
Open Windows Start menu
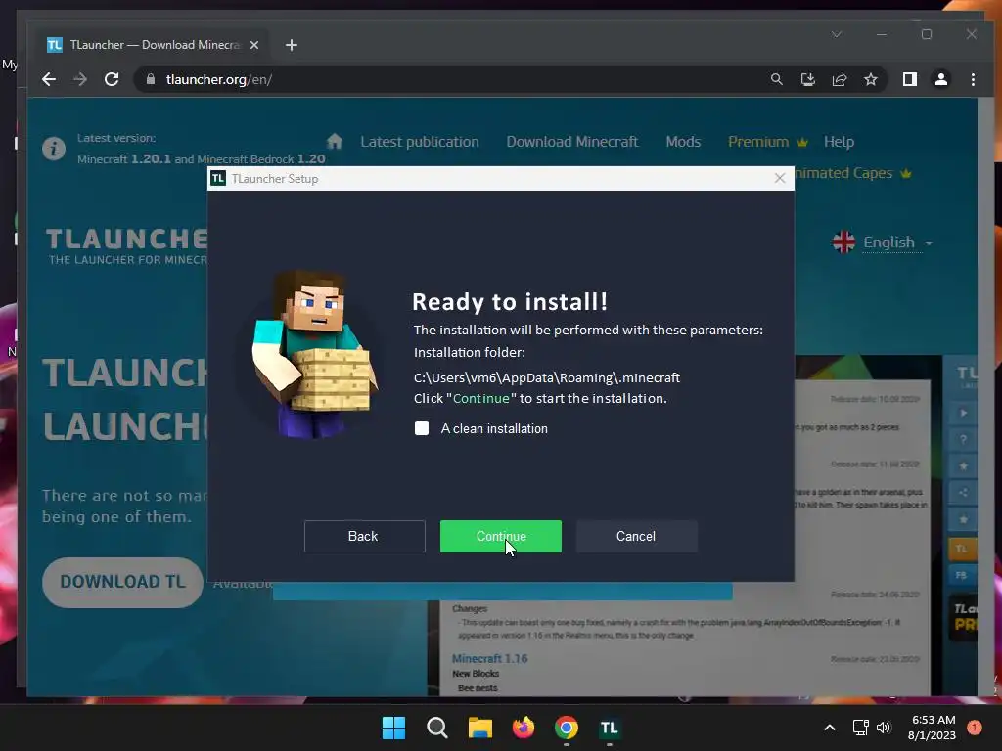393,728
